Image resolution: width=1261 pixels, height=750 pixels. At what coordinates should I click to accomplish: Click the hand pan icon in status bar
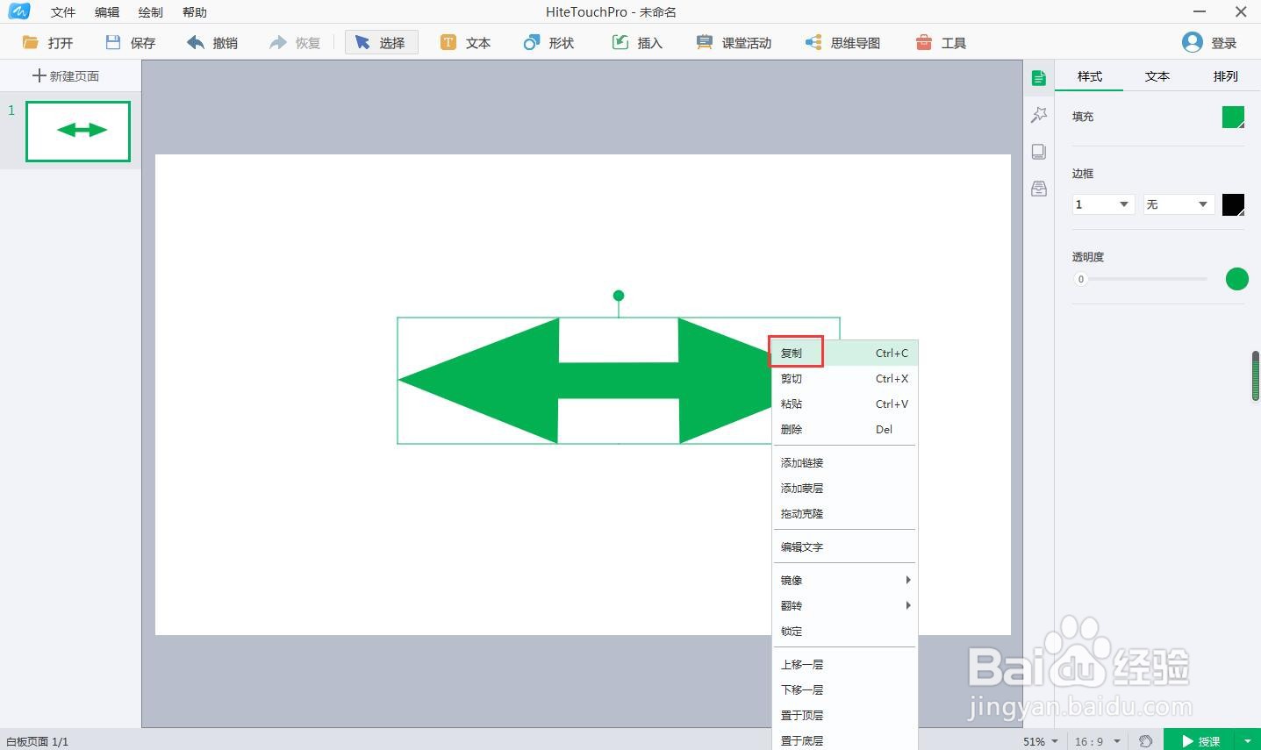pos(1145,741)
